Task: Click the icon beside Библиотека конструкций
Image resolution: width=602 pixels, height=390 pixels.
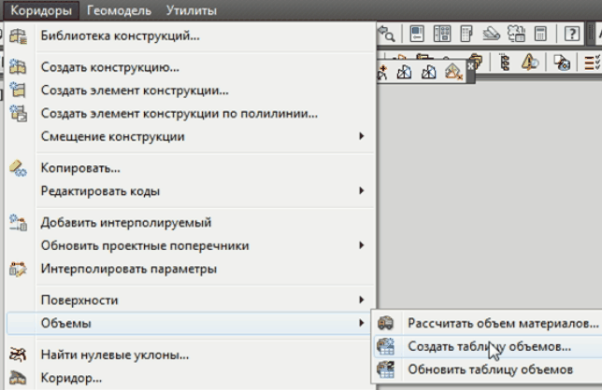Action: pyautogui.click(x=19, y=36)
